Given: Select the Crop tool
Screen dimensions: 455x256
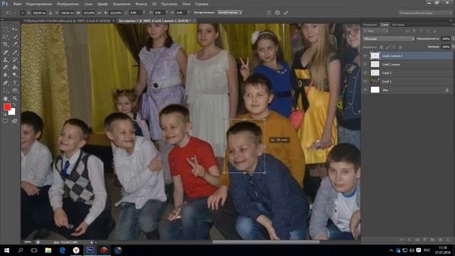Looking at the screenshot, I should tap(6, 44).
